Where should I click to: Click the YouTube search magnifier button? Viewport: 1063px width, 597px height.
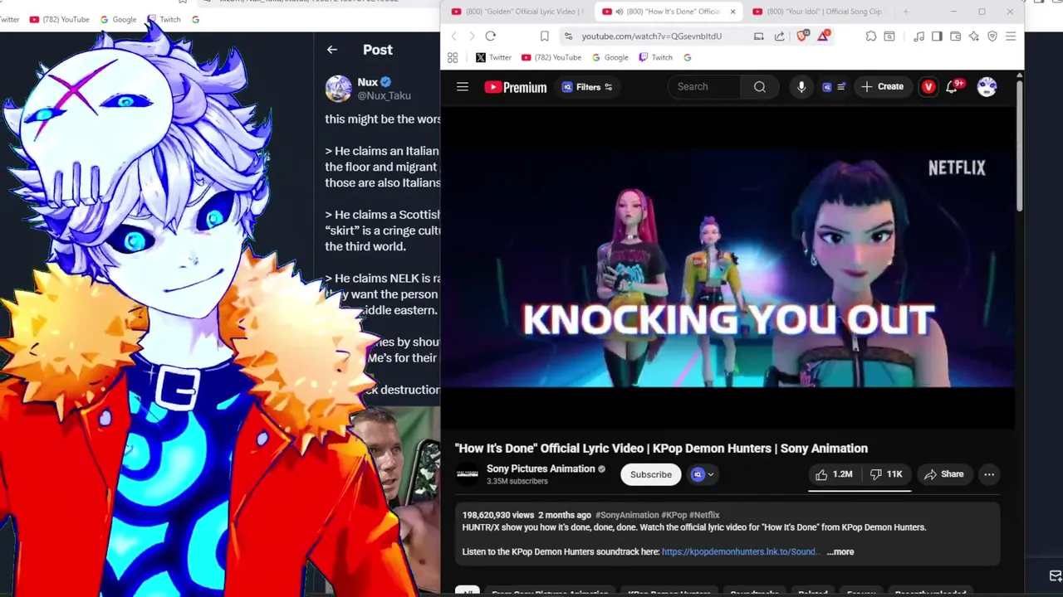pos(760,86)
